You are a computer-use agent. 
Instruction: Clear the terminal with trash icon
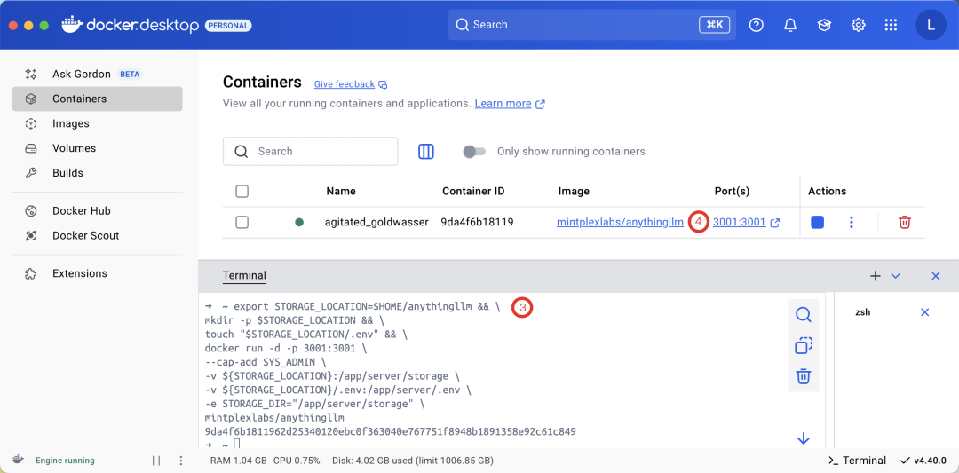(x=803, y=376)
